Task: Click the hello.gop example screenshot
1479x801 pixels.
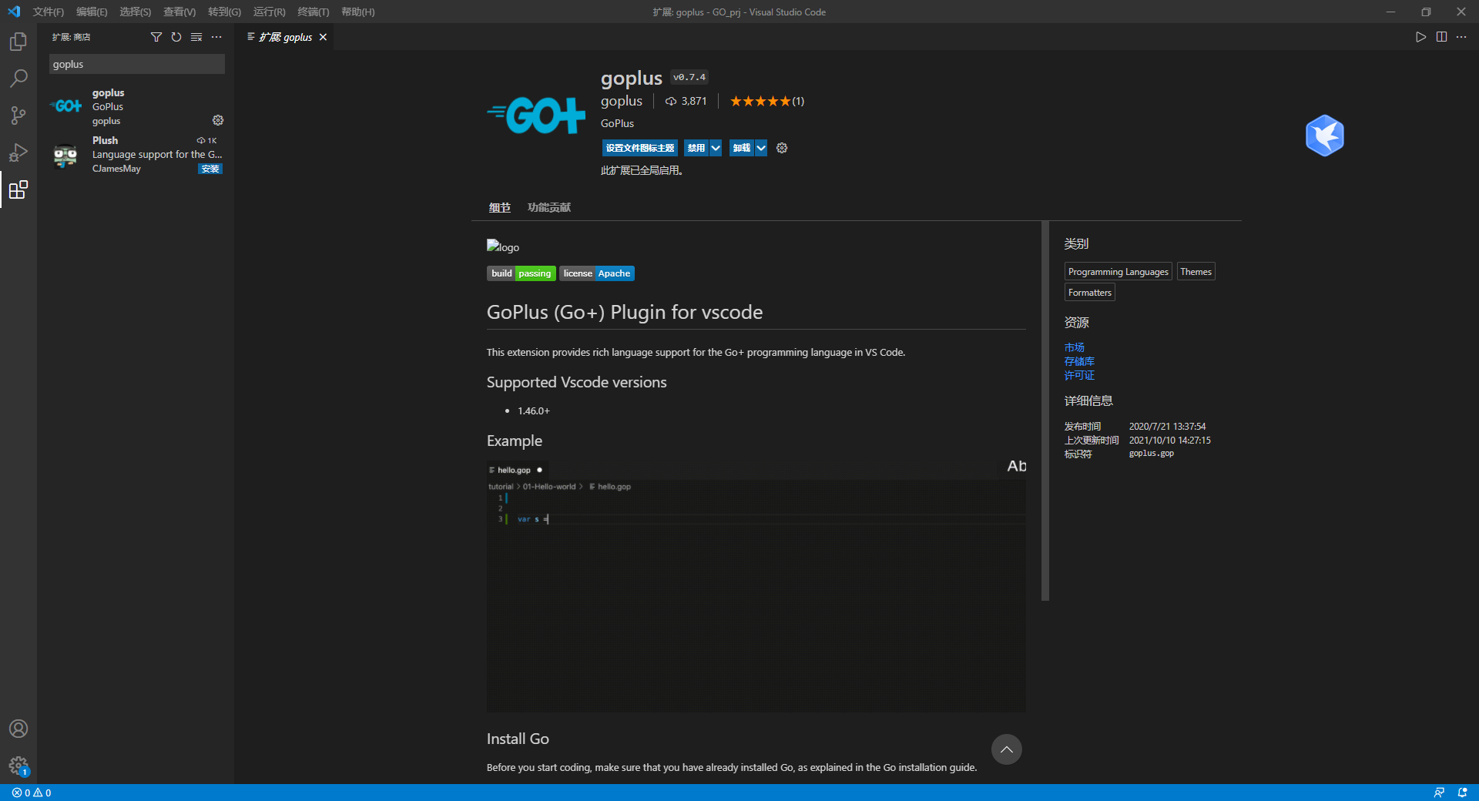Action: click(x=756, y=585)
